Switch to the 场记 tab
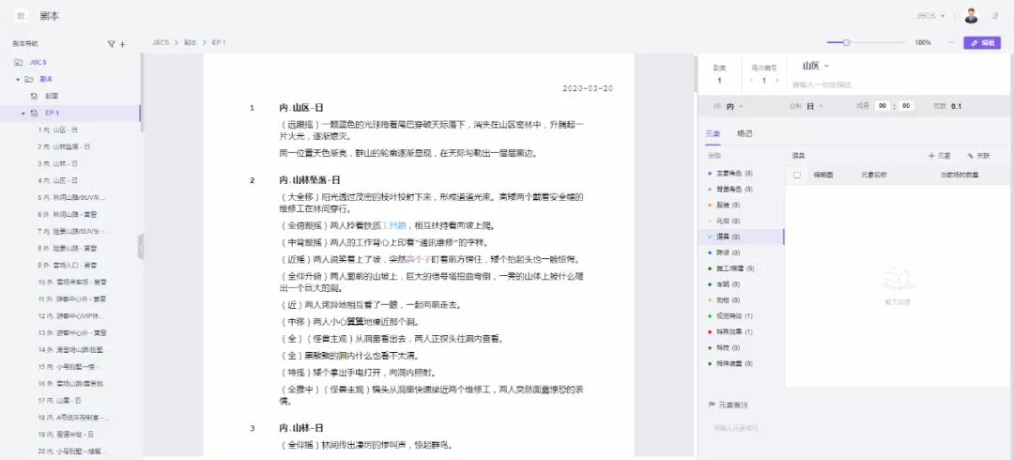The height and width of the screenshot is (460, 1014). (745, 133)
